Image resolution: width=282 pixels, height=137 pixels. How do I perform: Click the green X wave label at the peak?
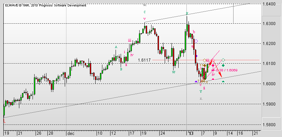187,14
